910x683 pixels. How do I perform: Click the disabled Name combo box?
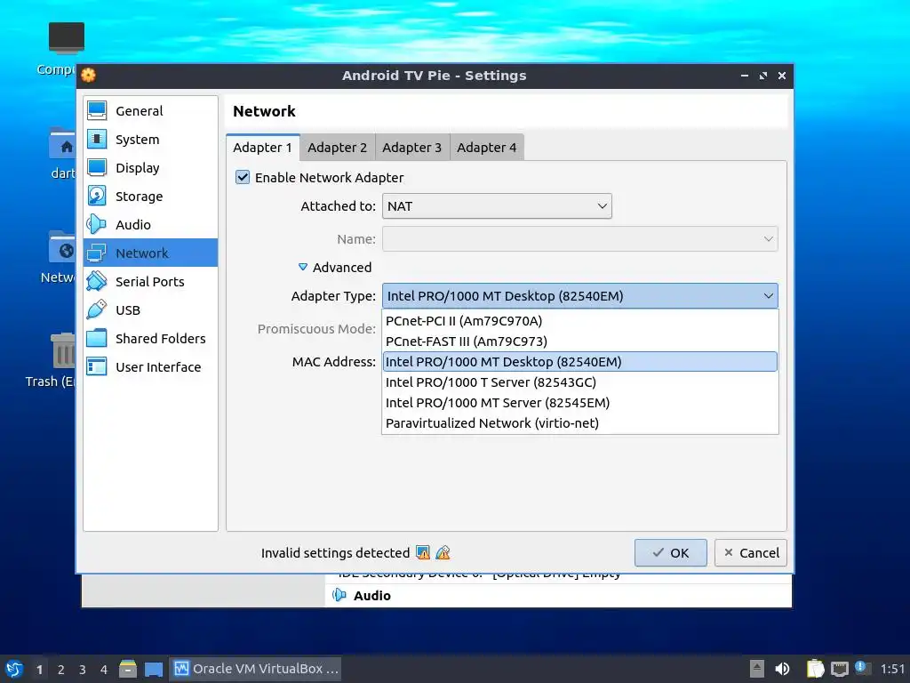tap(579, 238)
